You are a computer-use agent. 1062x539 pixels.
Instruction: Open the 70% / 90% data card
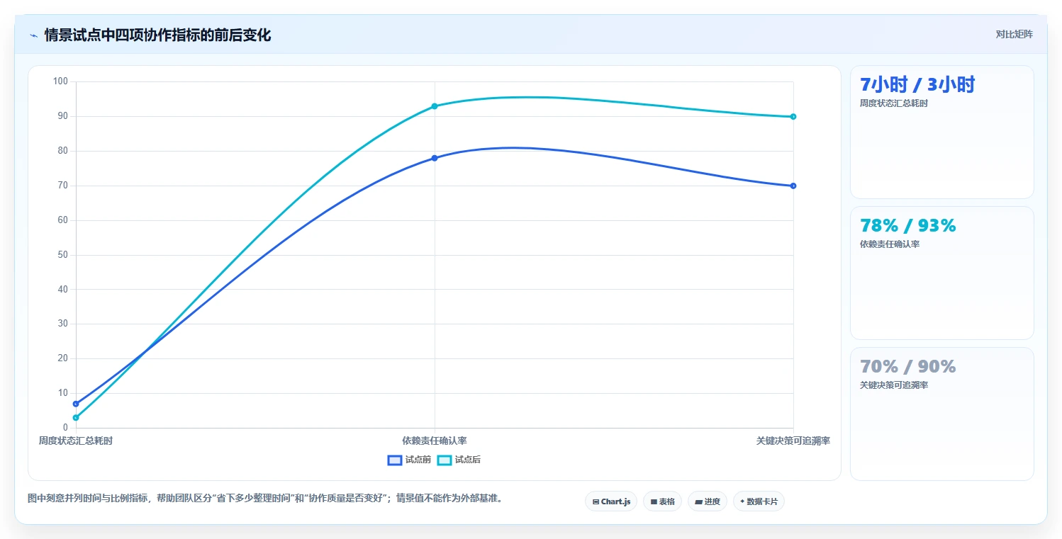coord(942,414)
